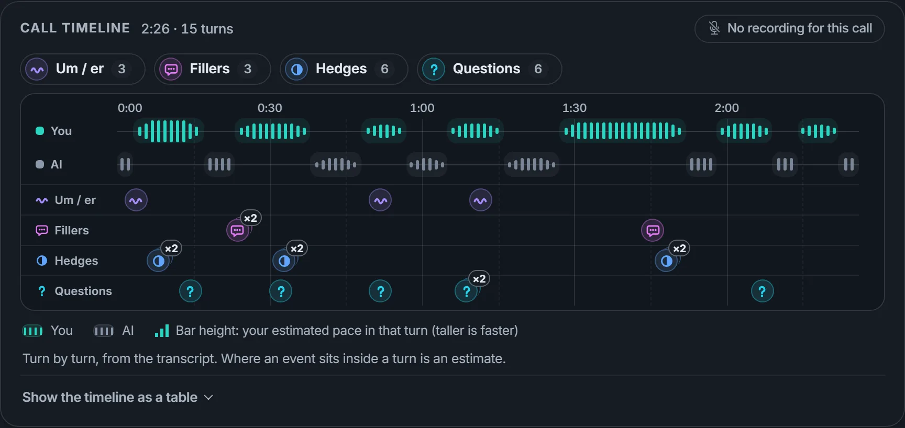The image size is (905, 428).
Task: Click the Um / er marker just before 1:00
Action: click(x=380, y=200)
